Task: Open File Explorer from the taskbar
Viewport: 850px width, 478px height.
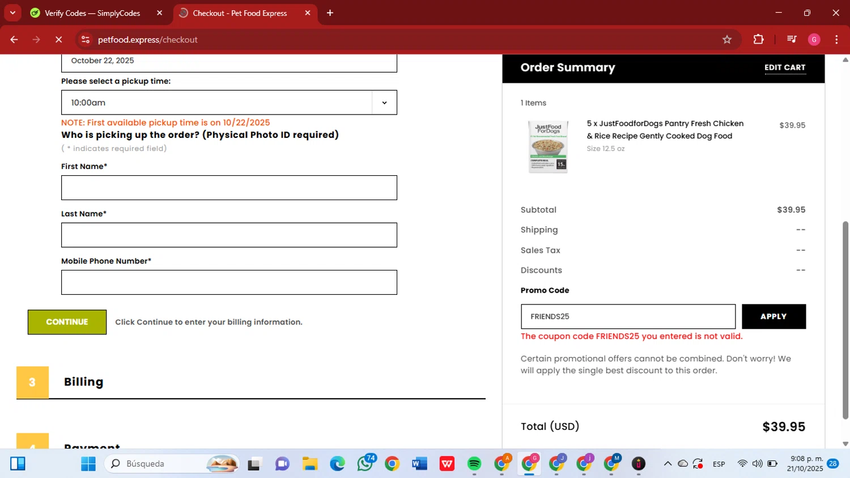Action: click(310, 464)
